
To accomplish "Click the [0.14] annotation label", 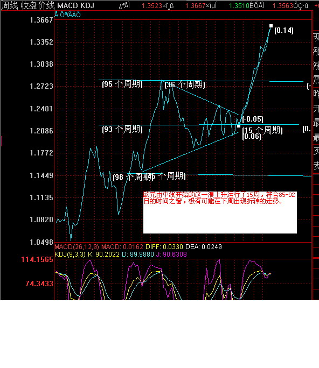I will pyautogui.click(x=284, y=30).
